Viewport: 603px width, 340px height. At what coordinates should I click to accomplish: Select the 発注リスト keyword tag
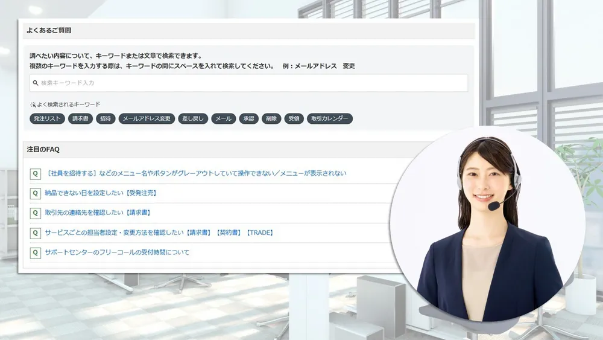coord(47,118)
